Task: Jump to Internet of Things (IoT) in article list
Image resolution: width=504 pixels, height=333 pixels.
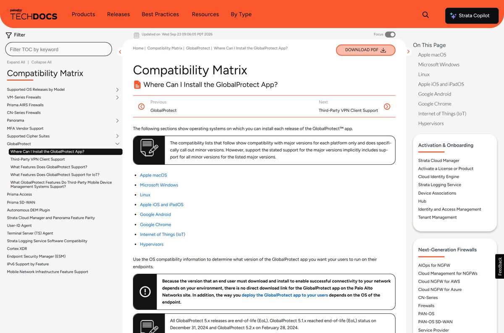Action: click(x=163, y=235)
